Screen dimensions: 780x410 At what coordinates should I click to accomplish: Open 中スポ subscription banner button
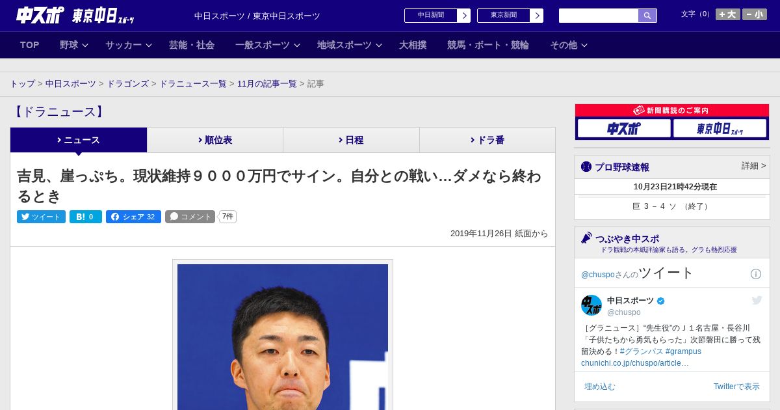tap(624, 129)
